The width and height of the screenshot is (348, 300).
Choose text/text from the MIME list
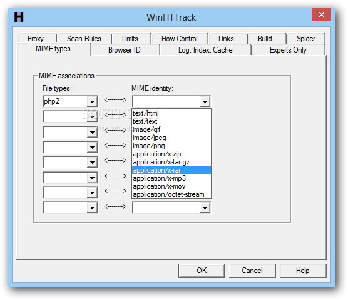tap(171, 121)
